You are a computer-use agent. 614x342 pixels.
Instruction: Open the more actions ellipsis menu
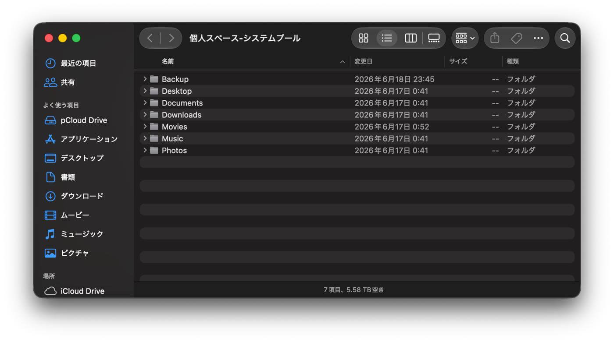pos(538,38)
